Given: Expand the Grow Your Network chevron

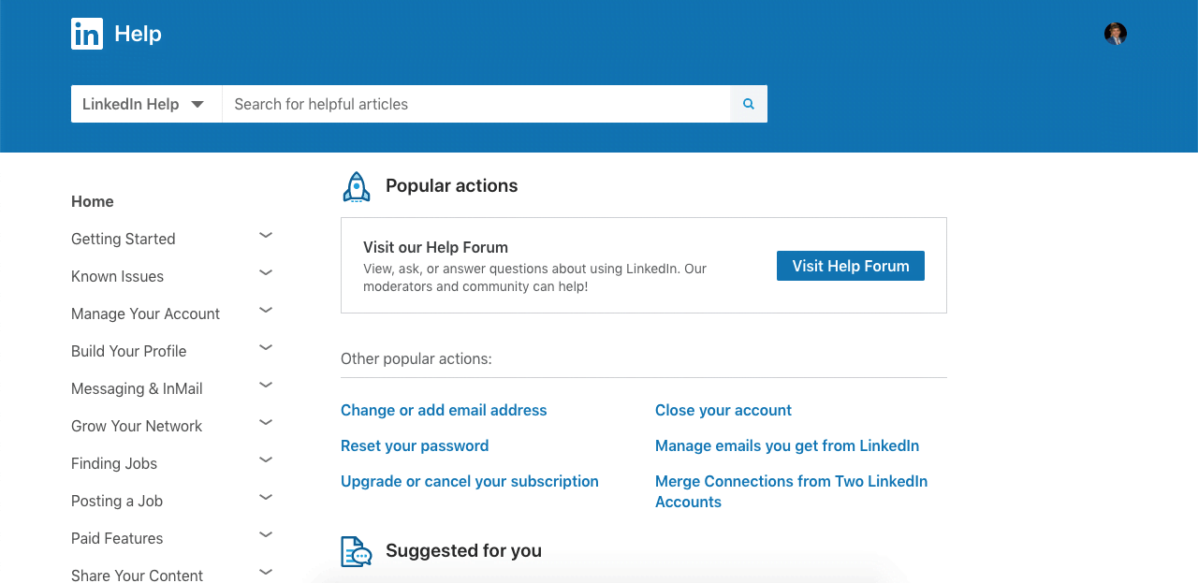Looking at the screenshot, I should tap(266, 422).
